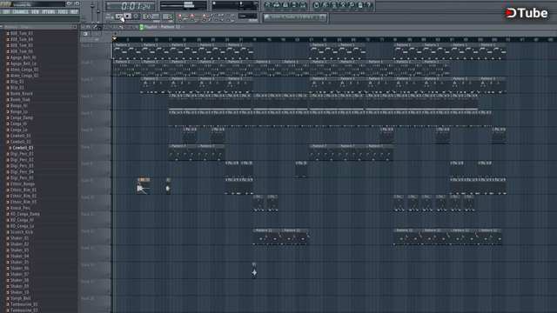The image size is (557, 313).
Task: Select the highlighted Cowbell_03 sample
Action: pyautogui.click(x=23, y=148)
